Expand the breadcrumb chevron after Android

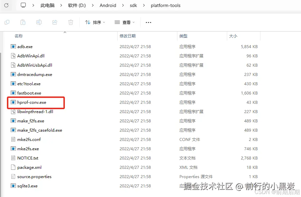pos(124,6)
